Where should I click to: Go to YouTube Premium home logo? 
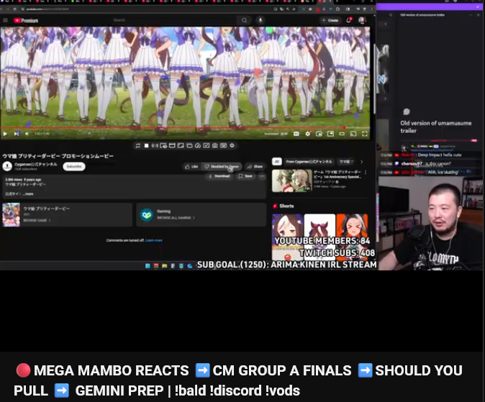click(x=26, y=20)
